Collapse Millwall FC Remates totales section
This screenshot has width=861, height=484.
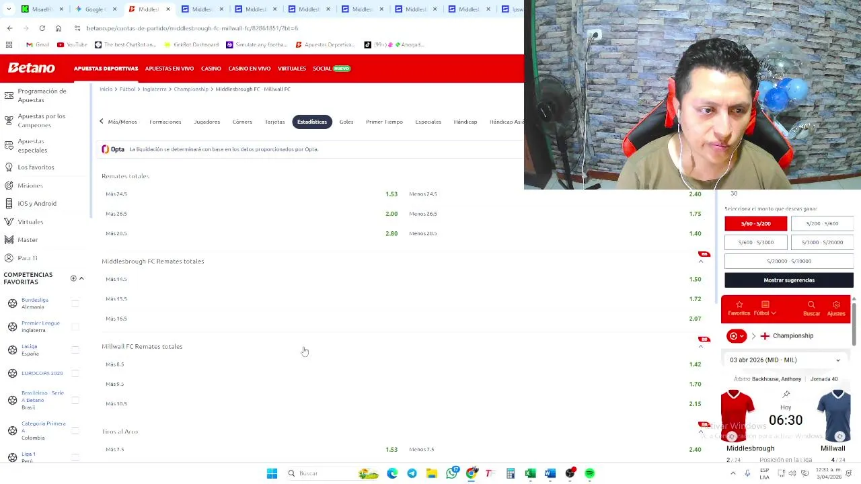[701, 346]
